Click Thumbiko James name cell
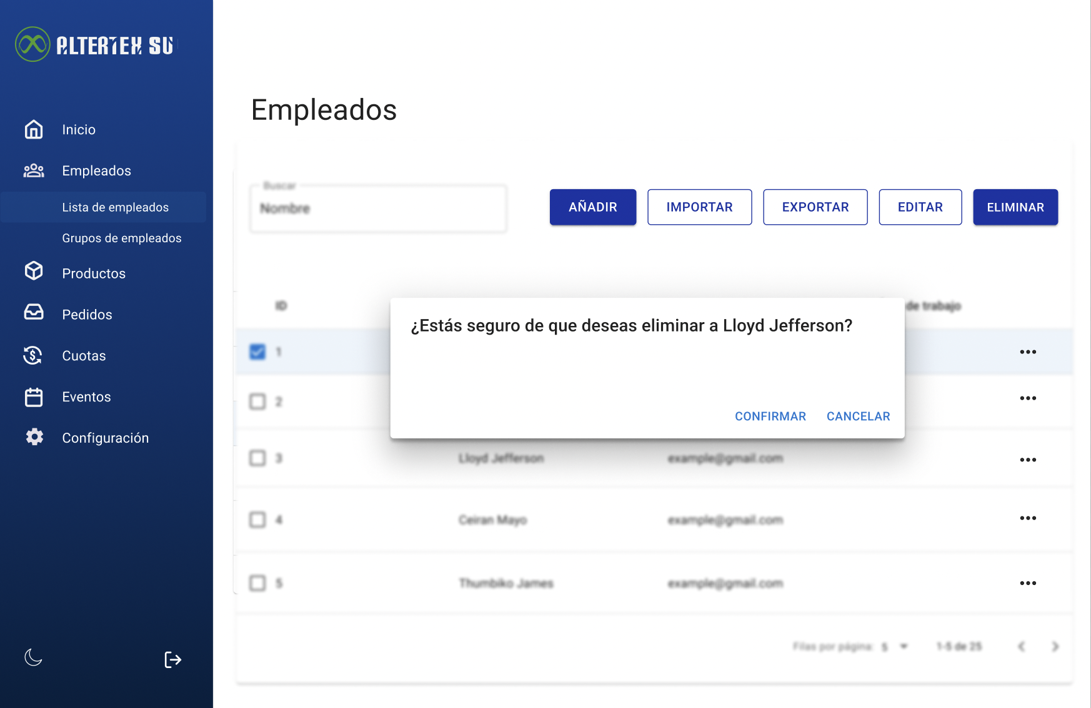Image resolution: width=1091 pixels, height=708 pixels. (x=506, y=583)
